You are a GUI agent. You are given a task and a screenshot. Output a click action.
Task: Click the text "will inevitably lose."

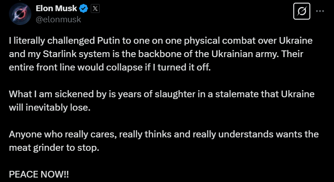point(49,108)
